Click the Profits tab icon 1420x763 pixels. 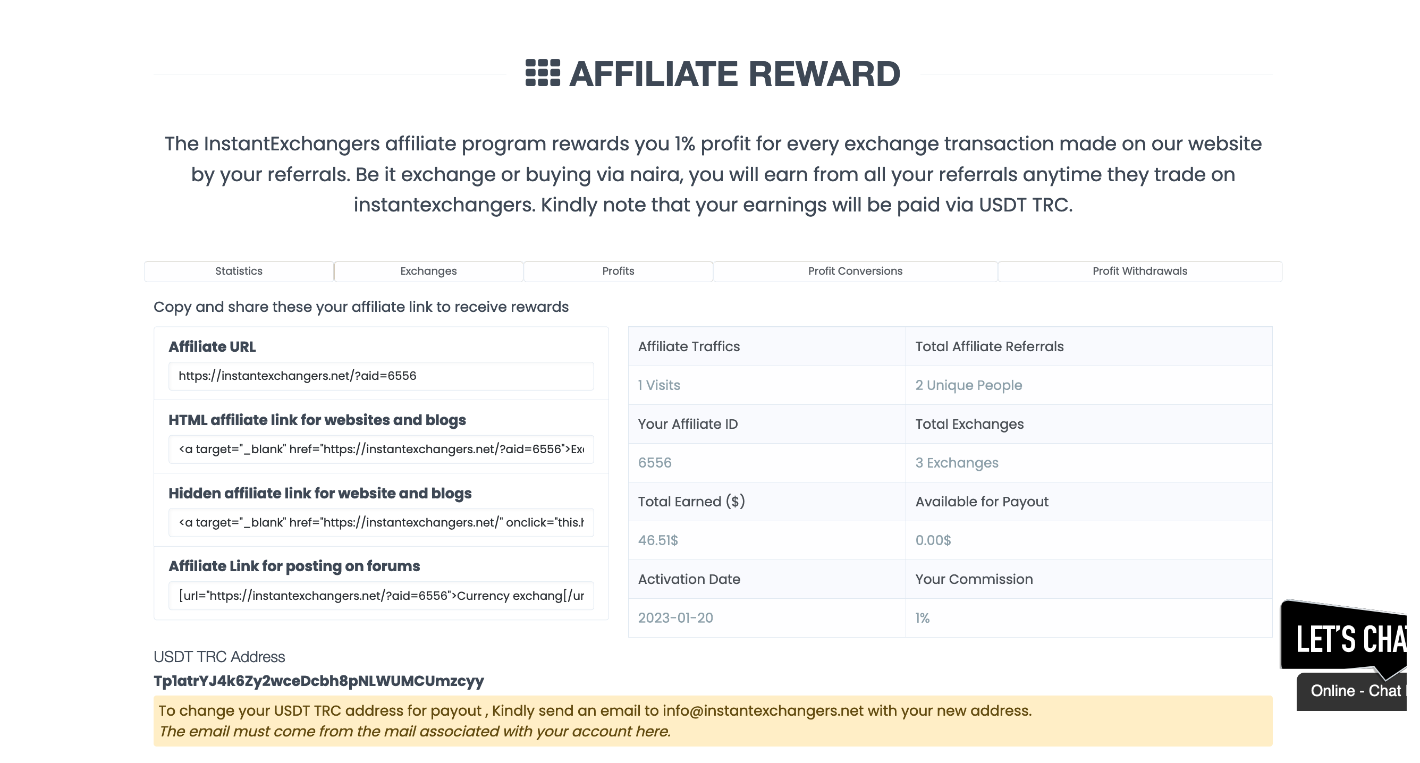(618, 270)
